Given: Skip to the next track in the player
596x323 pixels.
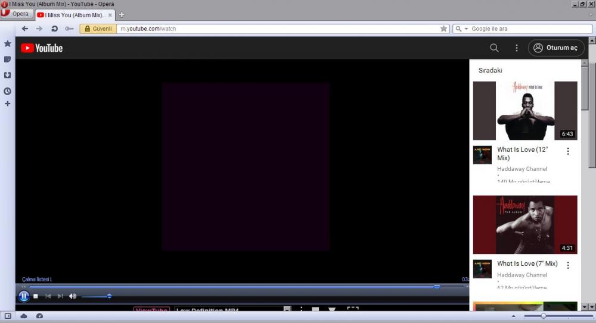Looking at the screenshot, I should (x=60, y=296).
